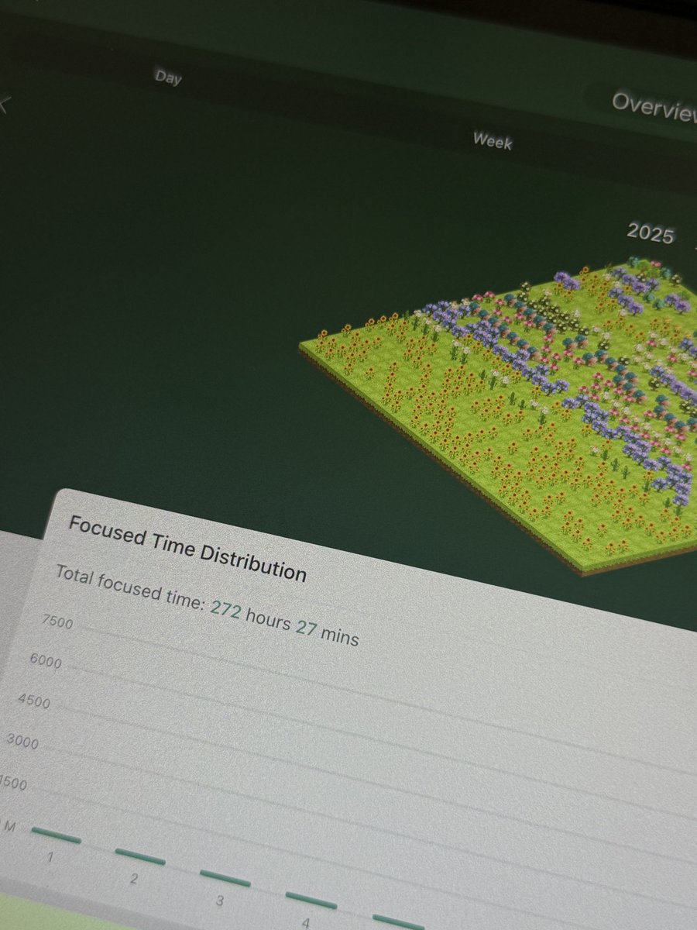This screenshot has width=697, height=930.
Task: Select the chart bar for month 1
Action: 56,835
